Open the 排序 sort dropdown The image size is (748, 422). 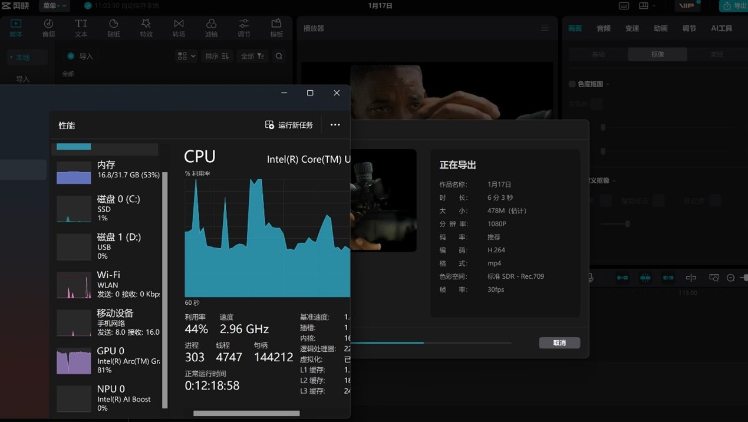pos(217,56)
